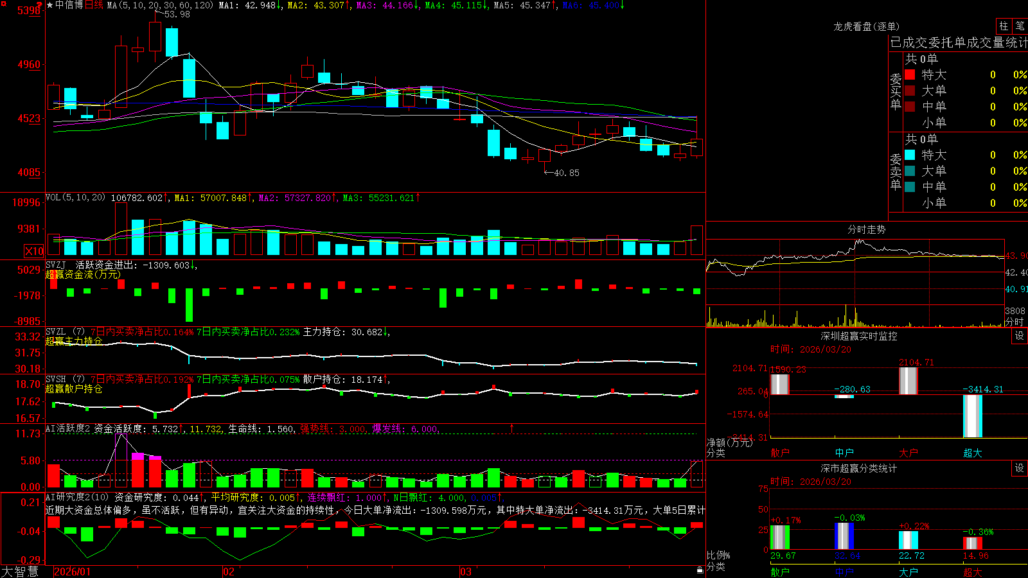Screen dimensions: 1028x578
Task: Click the red 超大 14.96 ratio bar
Action: 973,543
